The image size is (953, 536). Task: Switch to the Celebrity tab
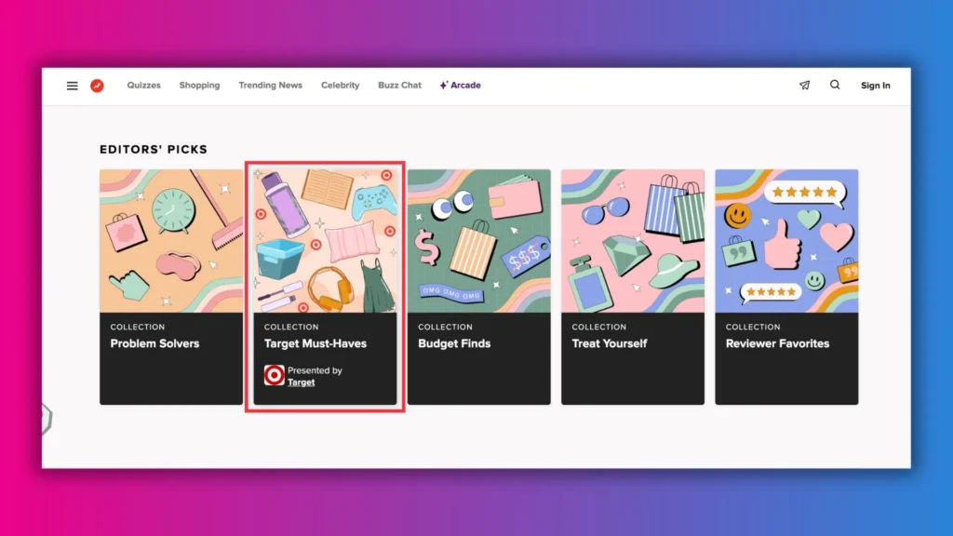340,85
